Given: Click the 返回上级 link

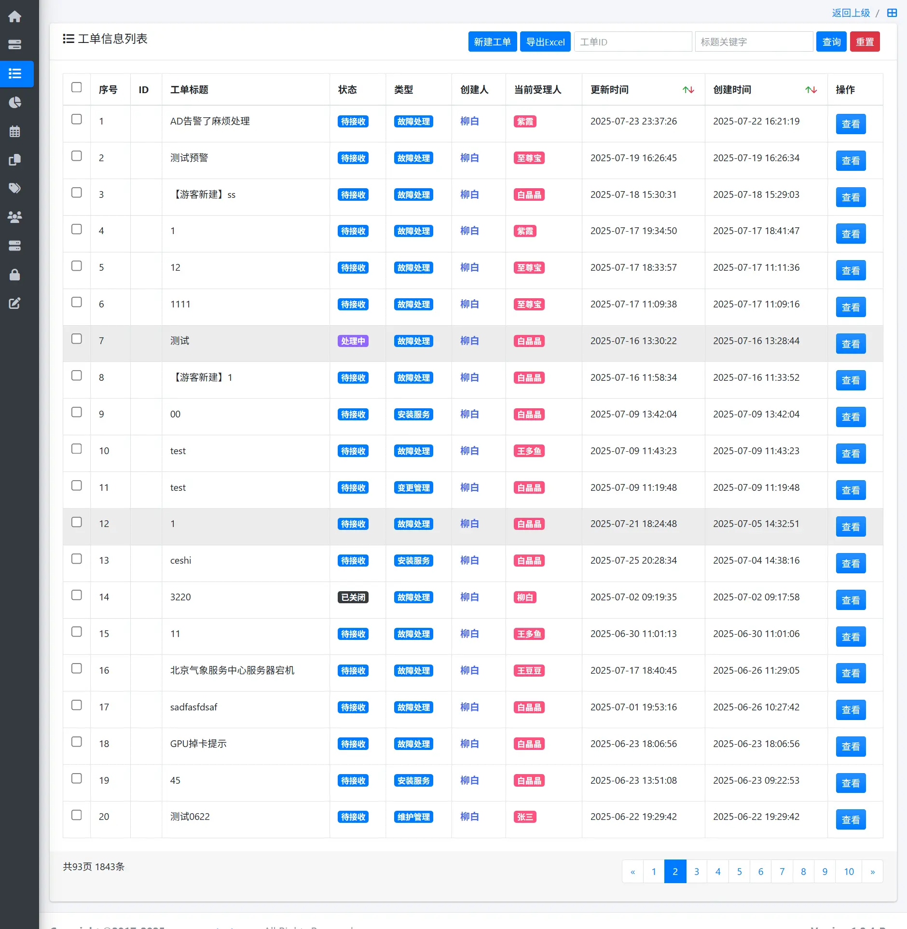Looking at the screenshot, I should coord(851,13).
